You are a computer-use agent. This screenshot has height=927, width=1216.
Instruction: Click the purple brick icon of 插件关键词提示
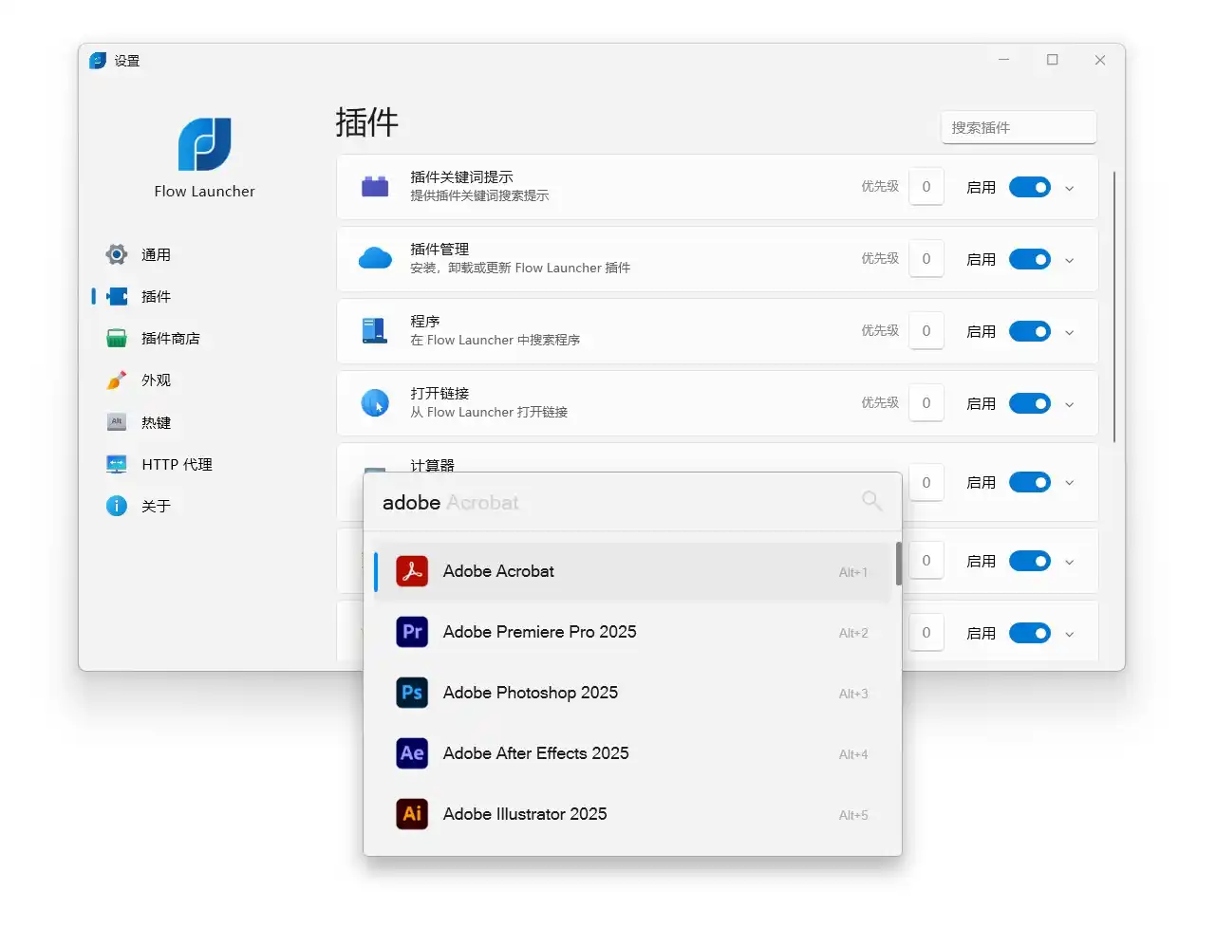375,186
